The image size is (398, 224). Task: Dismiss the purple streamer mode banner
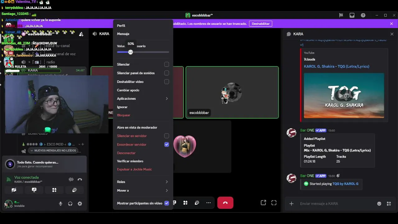[391, 24]
